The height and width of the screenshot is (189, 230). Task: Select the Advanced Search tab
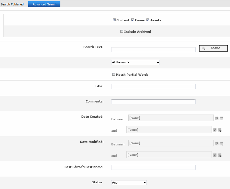[44, 4]
